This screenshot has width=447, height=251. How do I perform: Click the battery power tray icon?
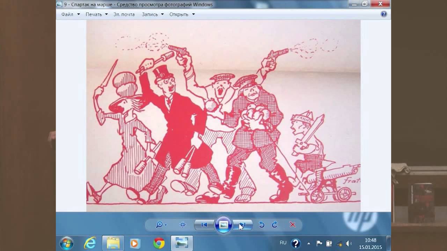coord(329,243)
